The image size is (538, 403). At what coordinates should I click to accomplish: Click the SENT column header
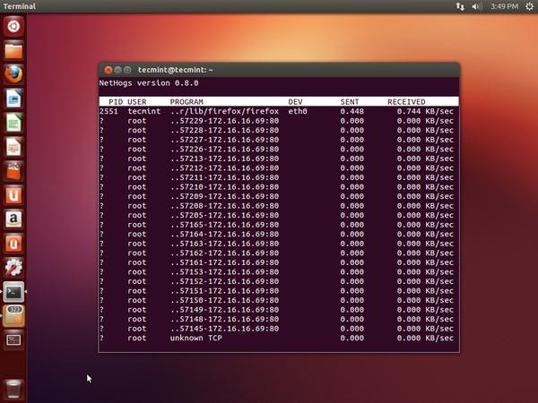(350, 102)
